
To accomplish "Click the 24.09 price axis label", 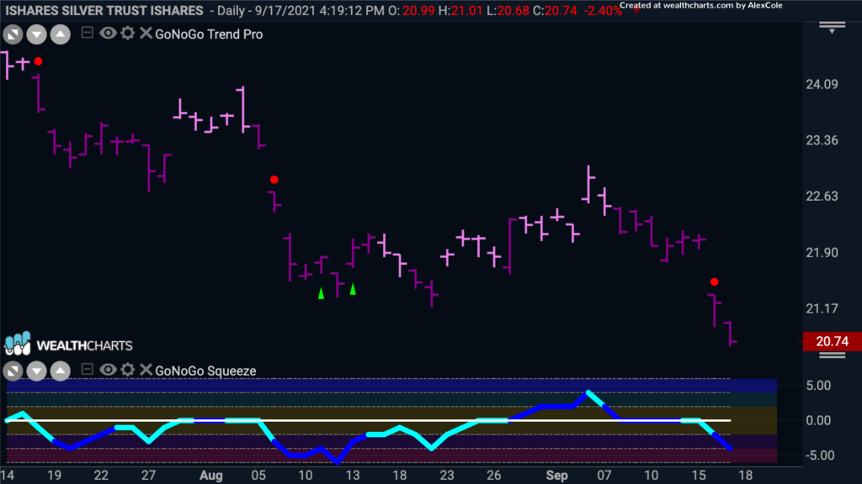I will pyautogui.click(x=822, y=85).
